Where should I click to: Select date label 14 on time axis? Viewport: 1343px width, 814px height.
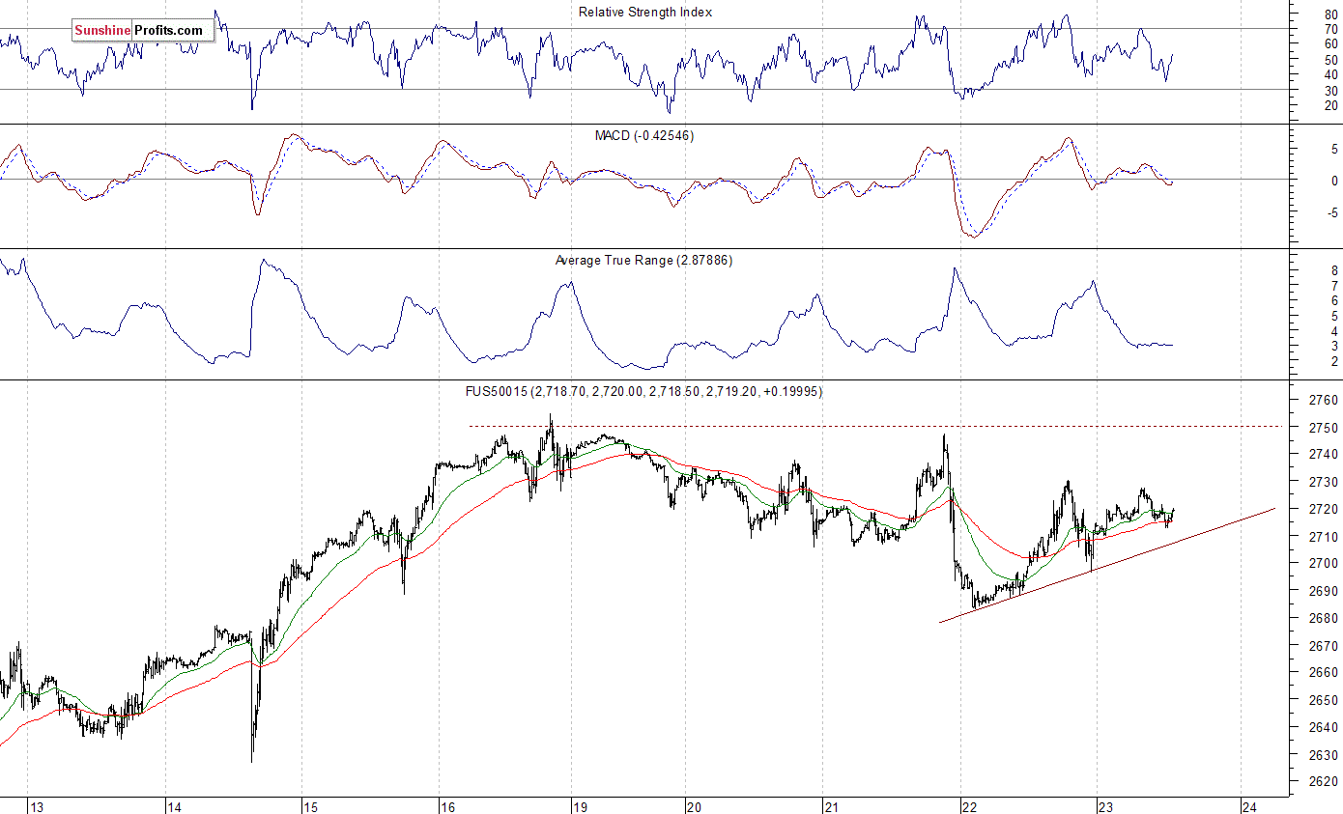pos(175,806)
